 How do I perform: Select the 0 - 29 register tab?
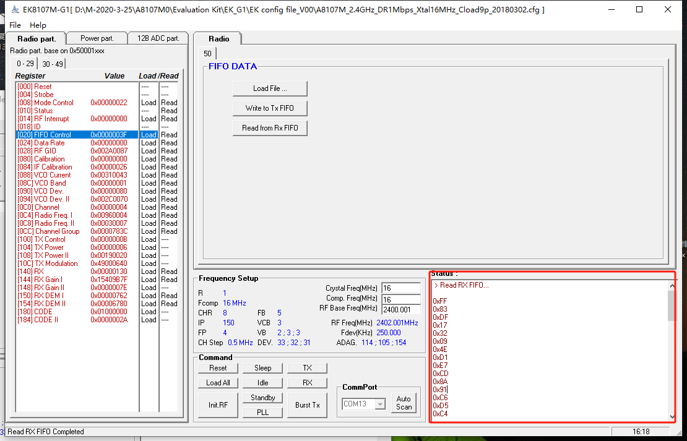point(25,64)
